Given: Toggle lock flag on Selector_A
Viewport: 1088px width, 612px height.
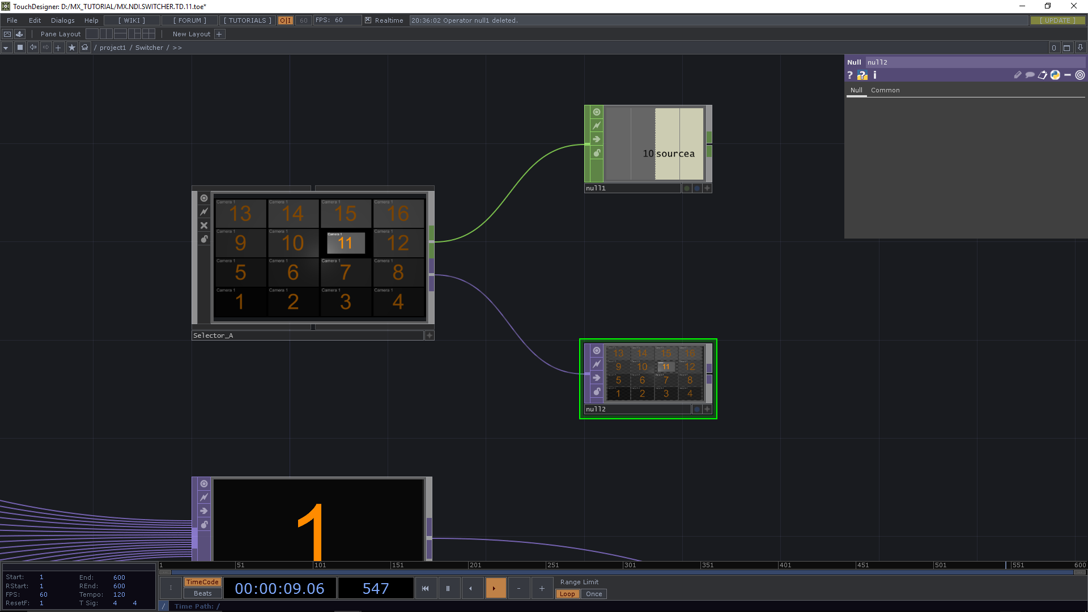Looking at the screenshot, I should tap(204, 239).
